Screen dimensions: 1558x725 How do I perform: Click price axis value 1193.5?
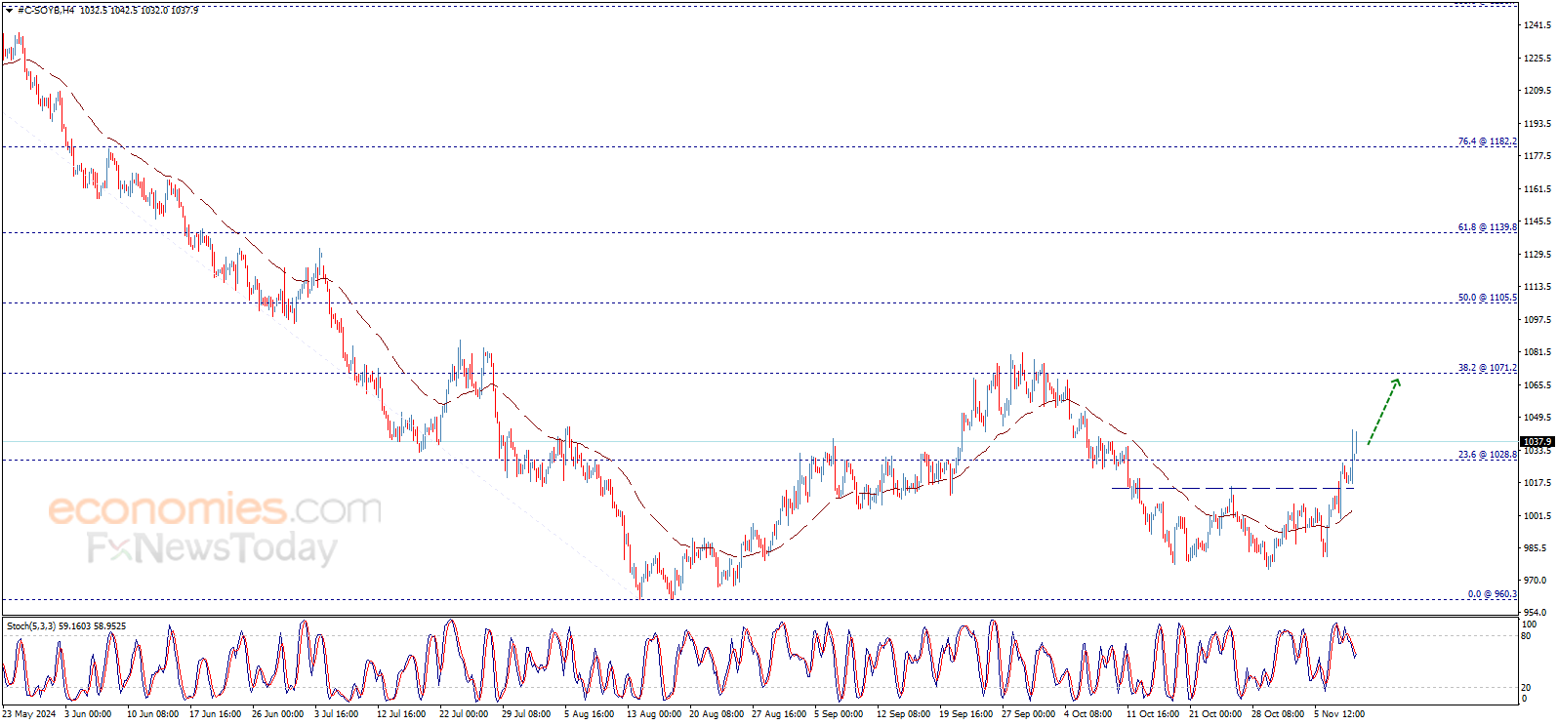click(x=1537, y=124)
